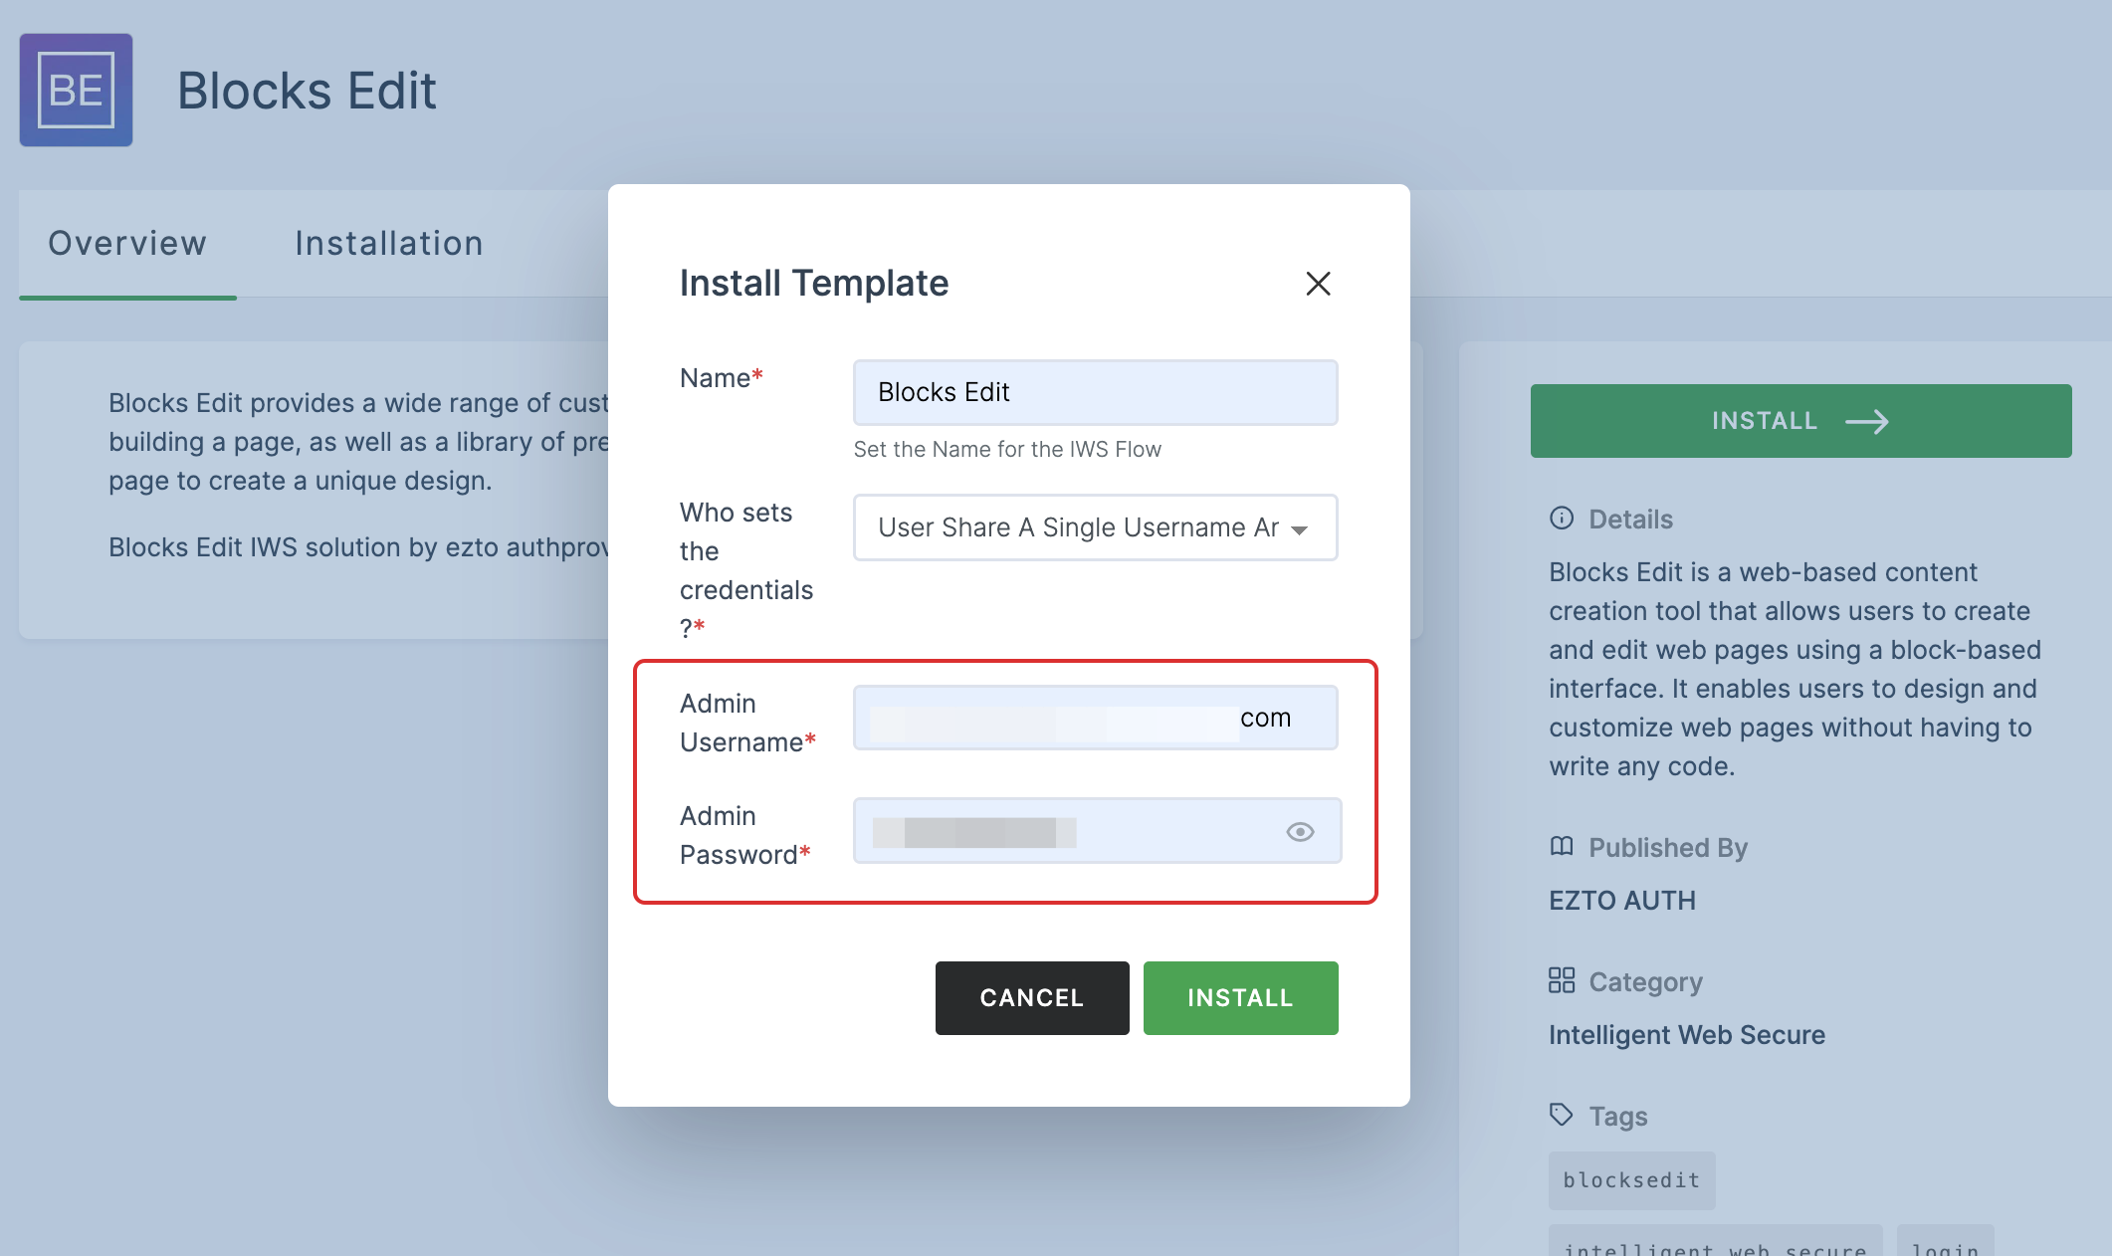
Task: Click the Admin Username field
Action: [1095, 718]
